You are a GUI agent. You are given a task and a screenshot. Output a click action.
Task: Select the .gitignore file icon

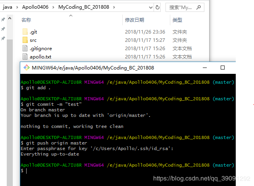click(25, 48)
